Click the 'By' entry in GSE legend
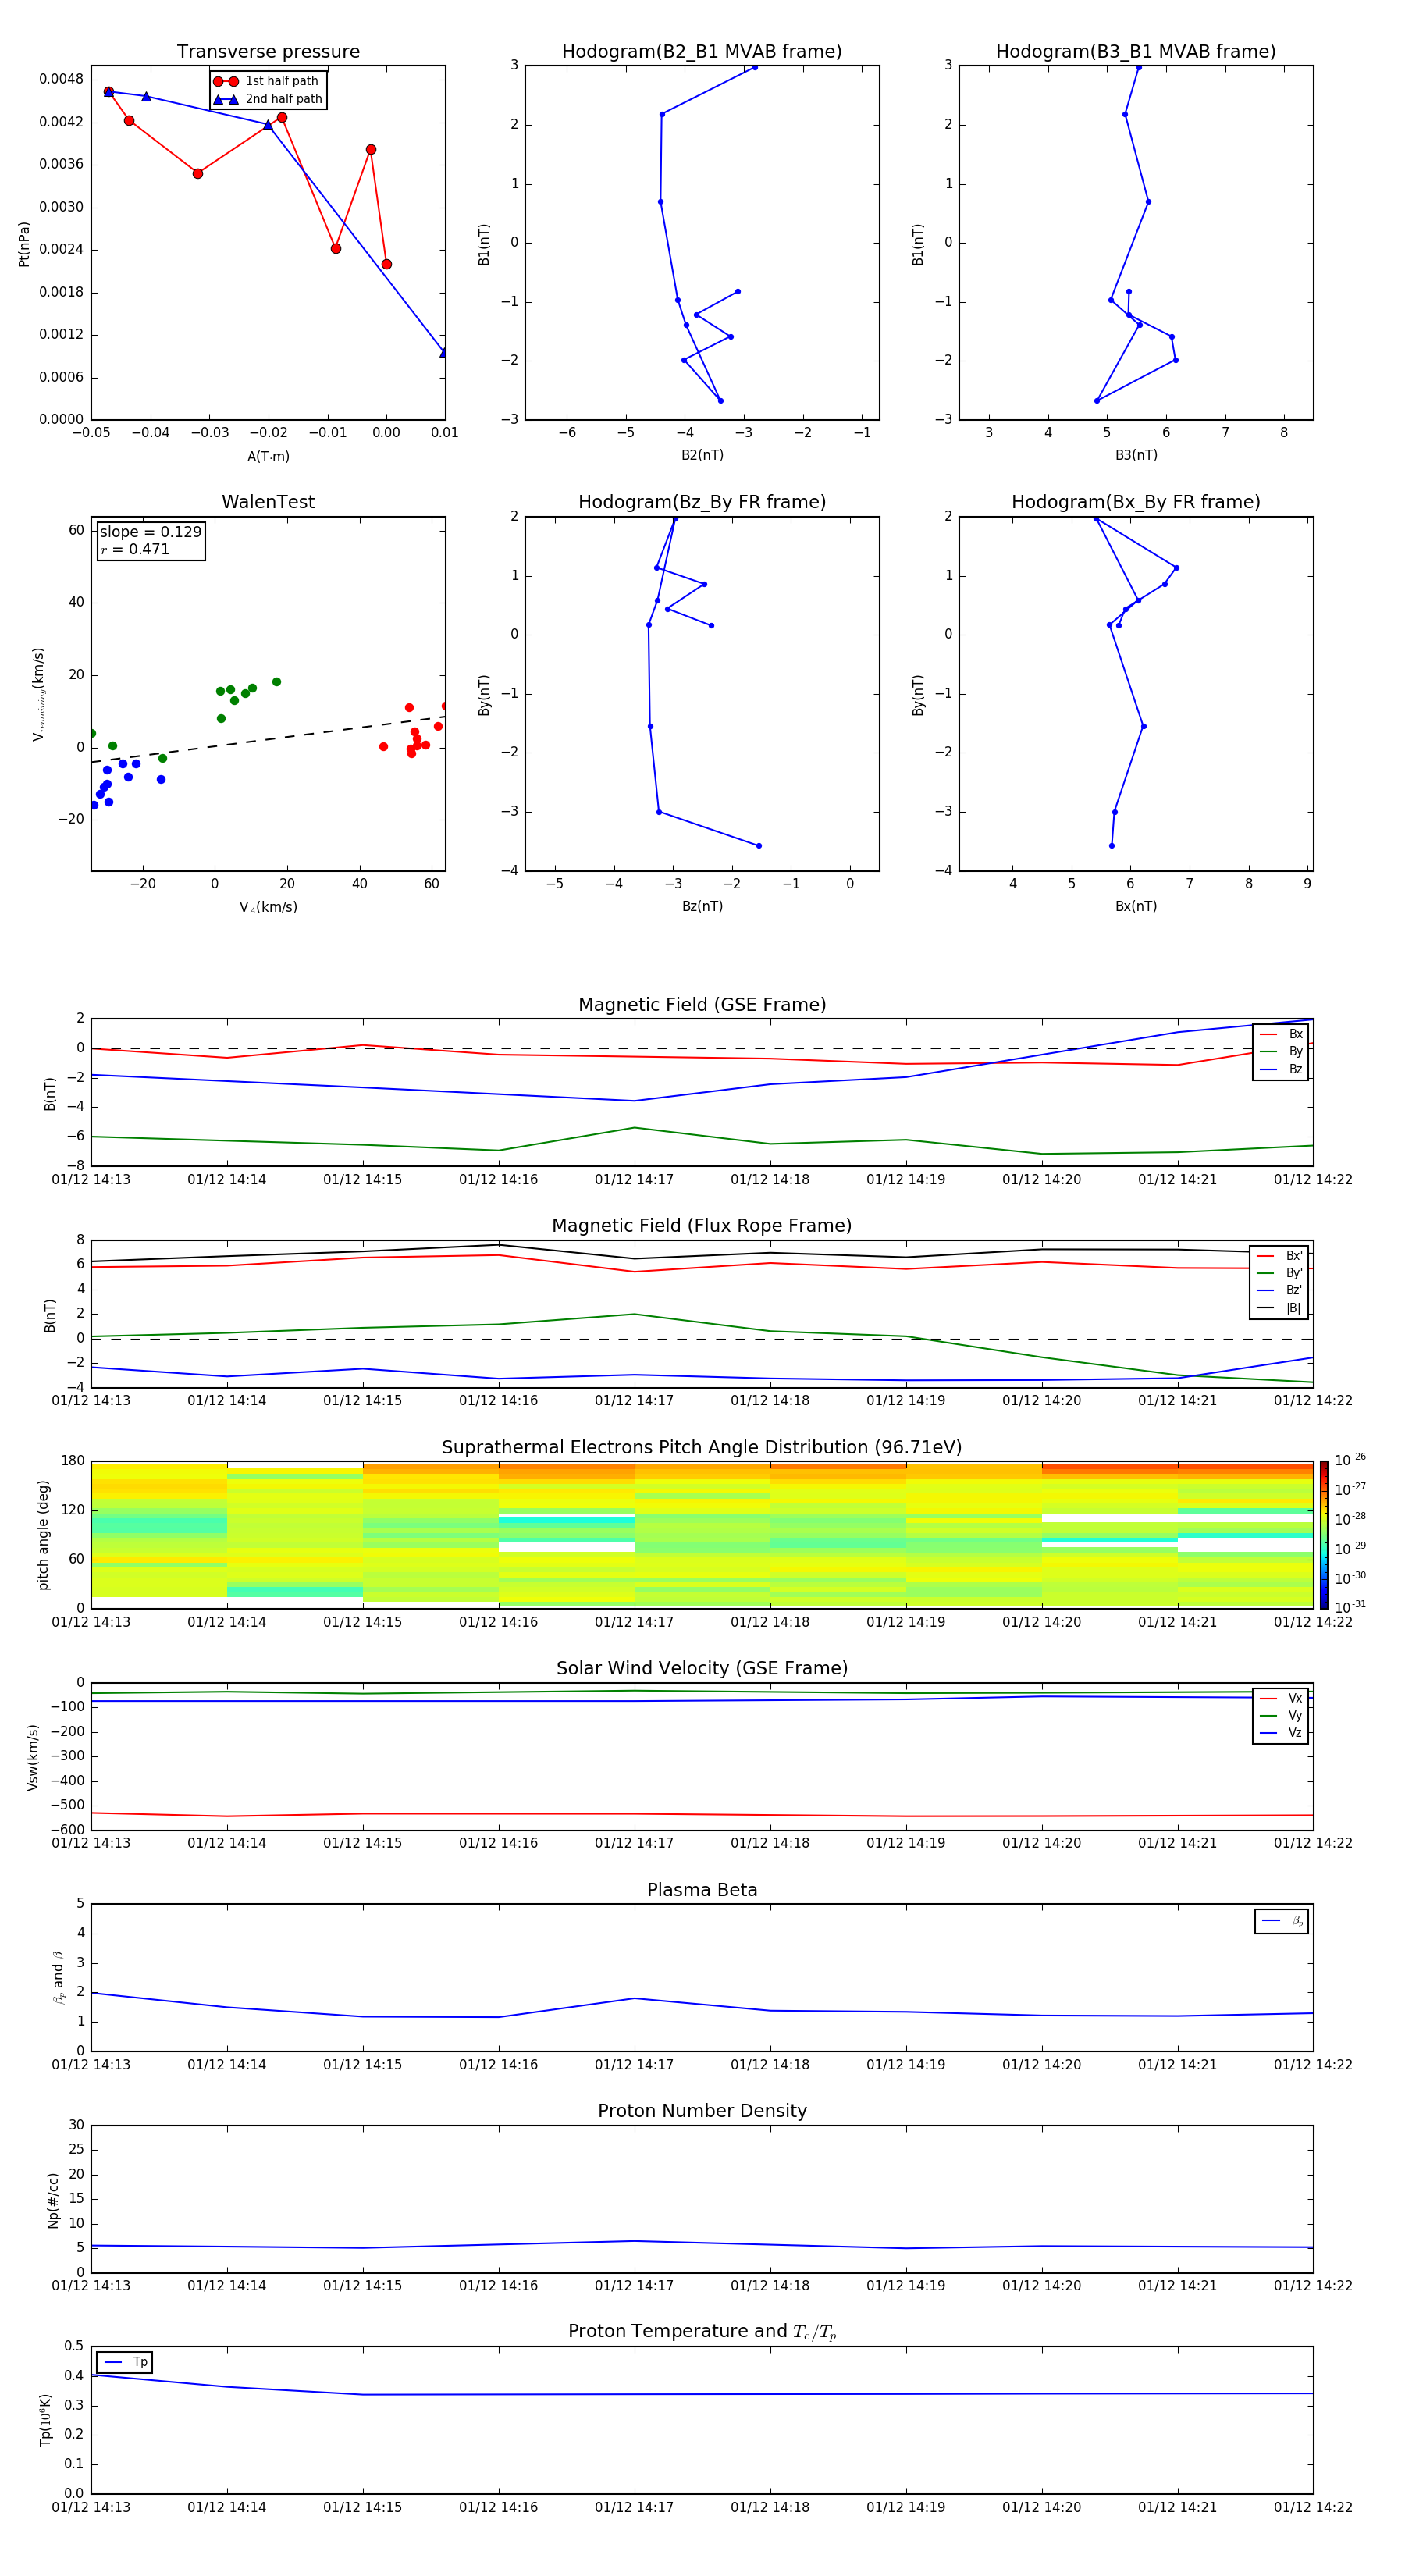Image resolution: width=1405 pixels, height=2576 pixels. click(1281, 1052)
